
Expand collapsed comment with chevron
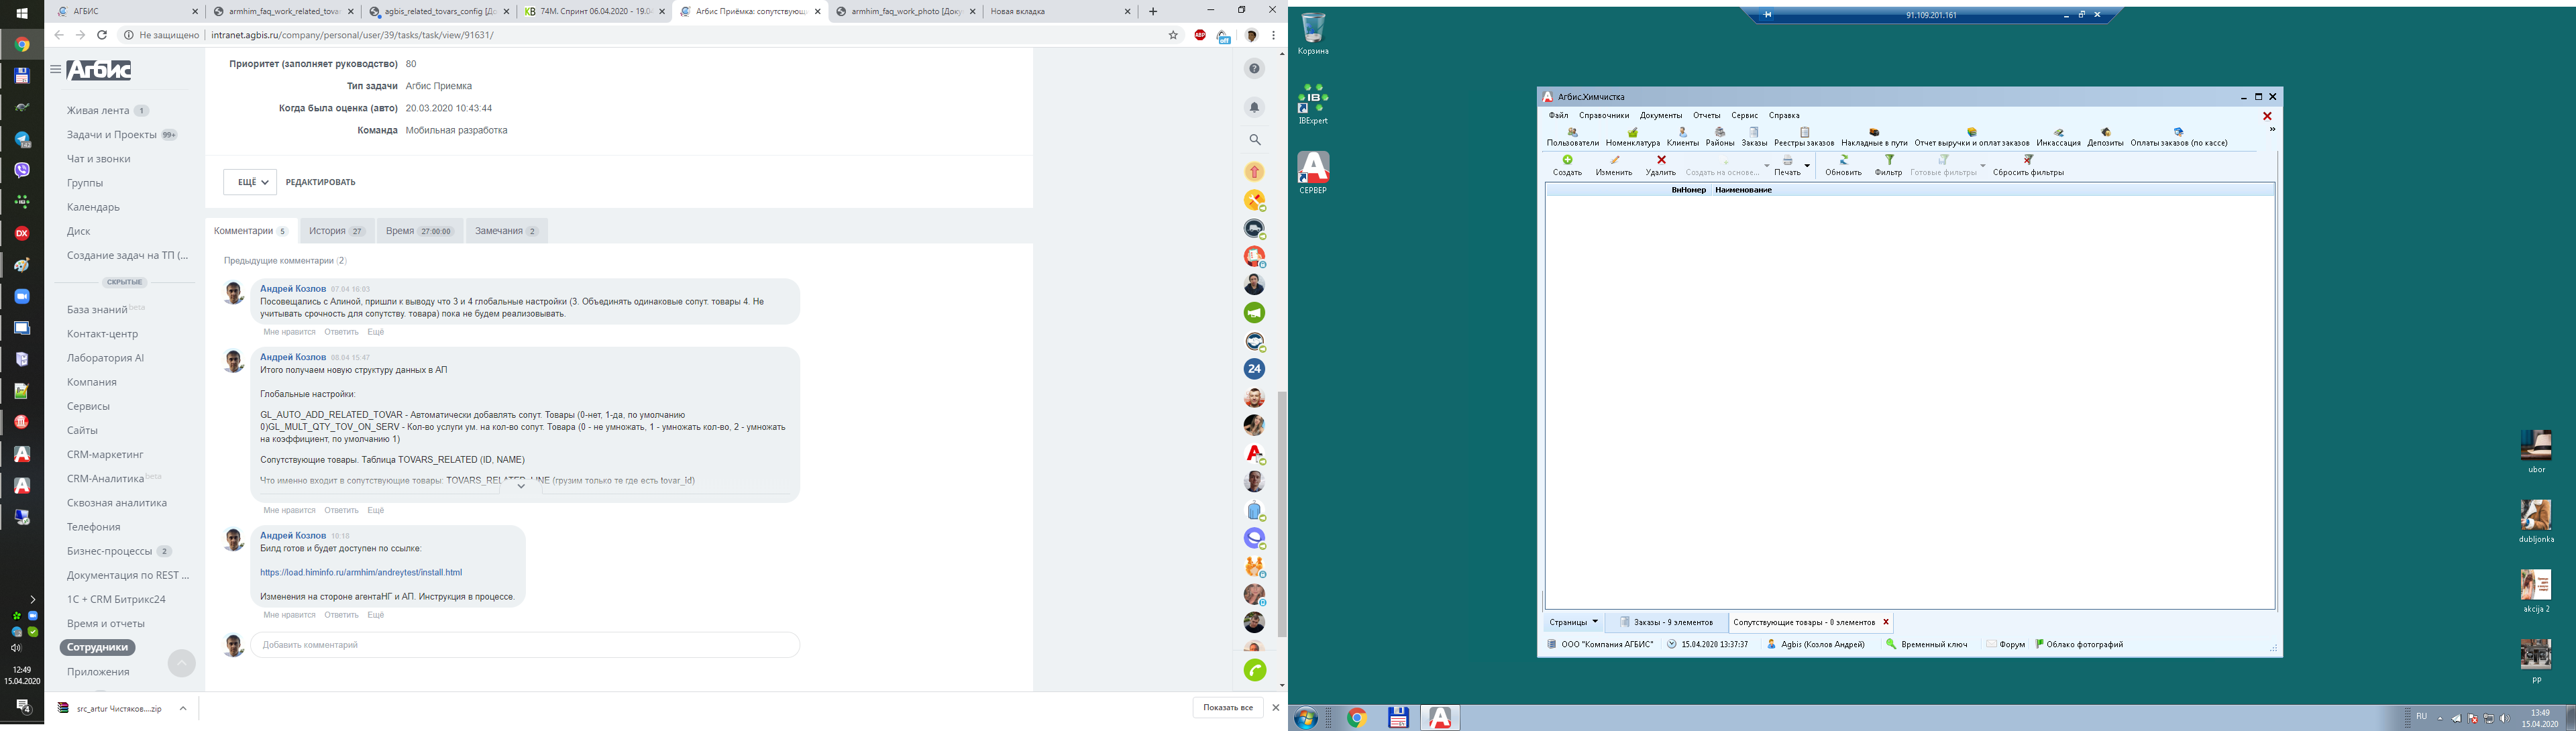(x=520, y=486)
